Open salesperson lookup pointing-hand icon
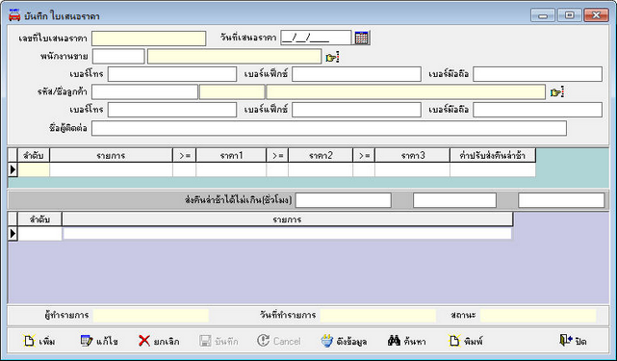Screen dimensions: 617x361 (x=332, y=57)
